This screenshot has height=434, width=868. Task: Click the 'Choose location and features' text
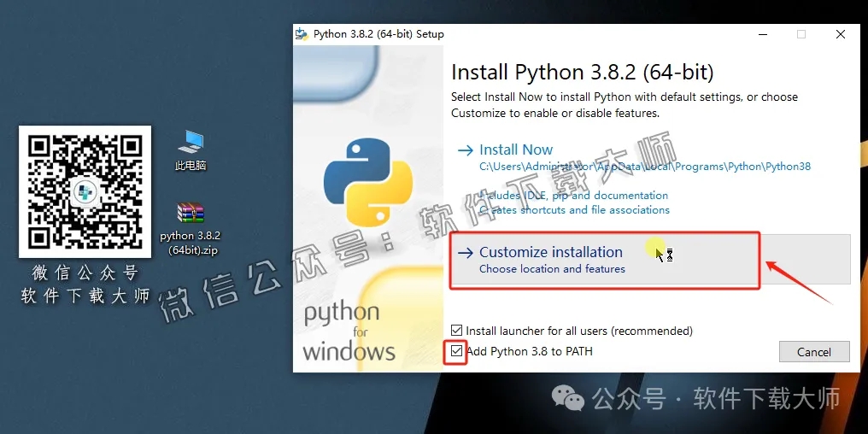point(552,269)
